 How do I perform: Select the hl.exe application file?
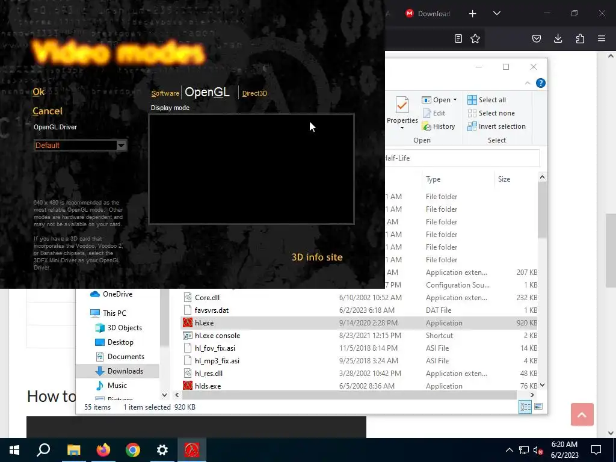[359, 323]
